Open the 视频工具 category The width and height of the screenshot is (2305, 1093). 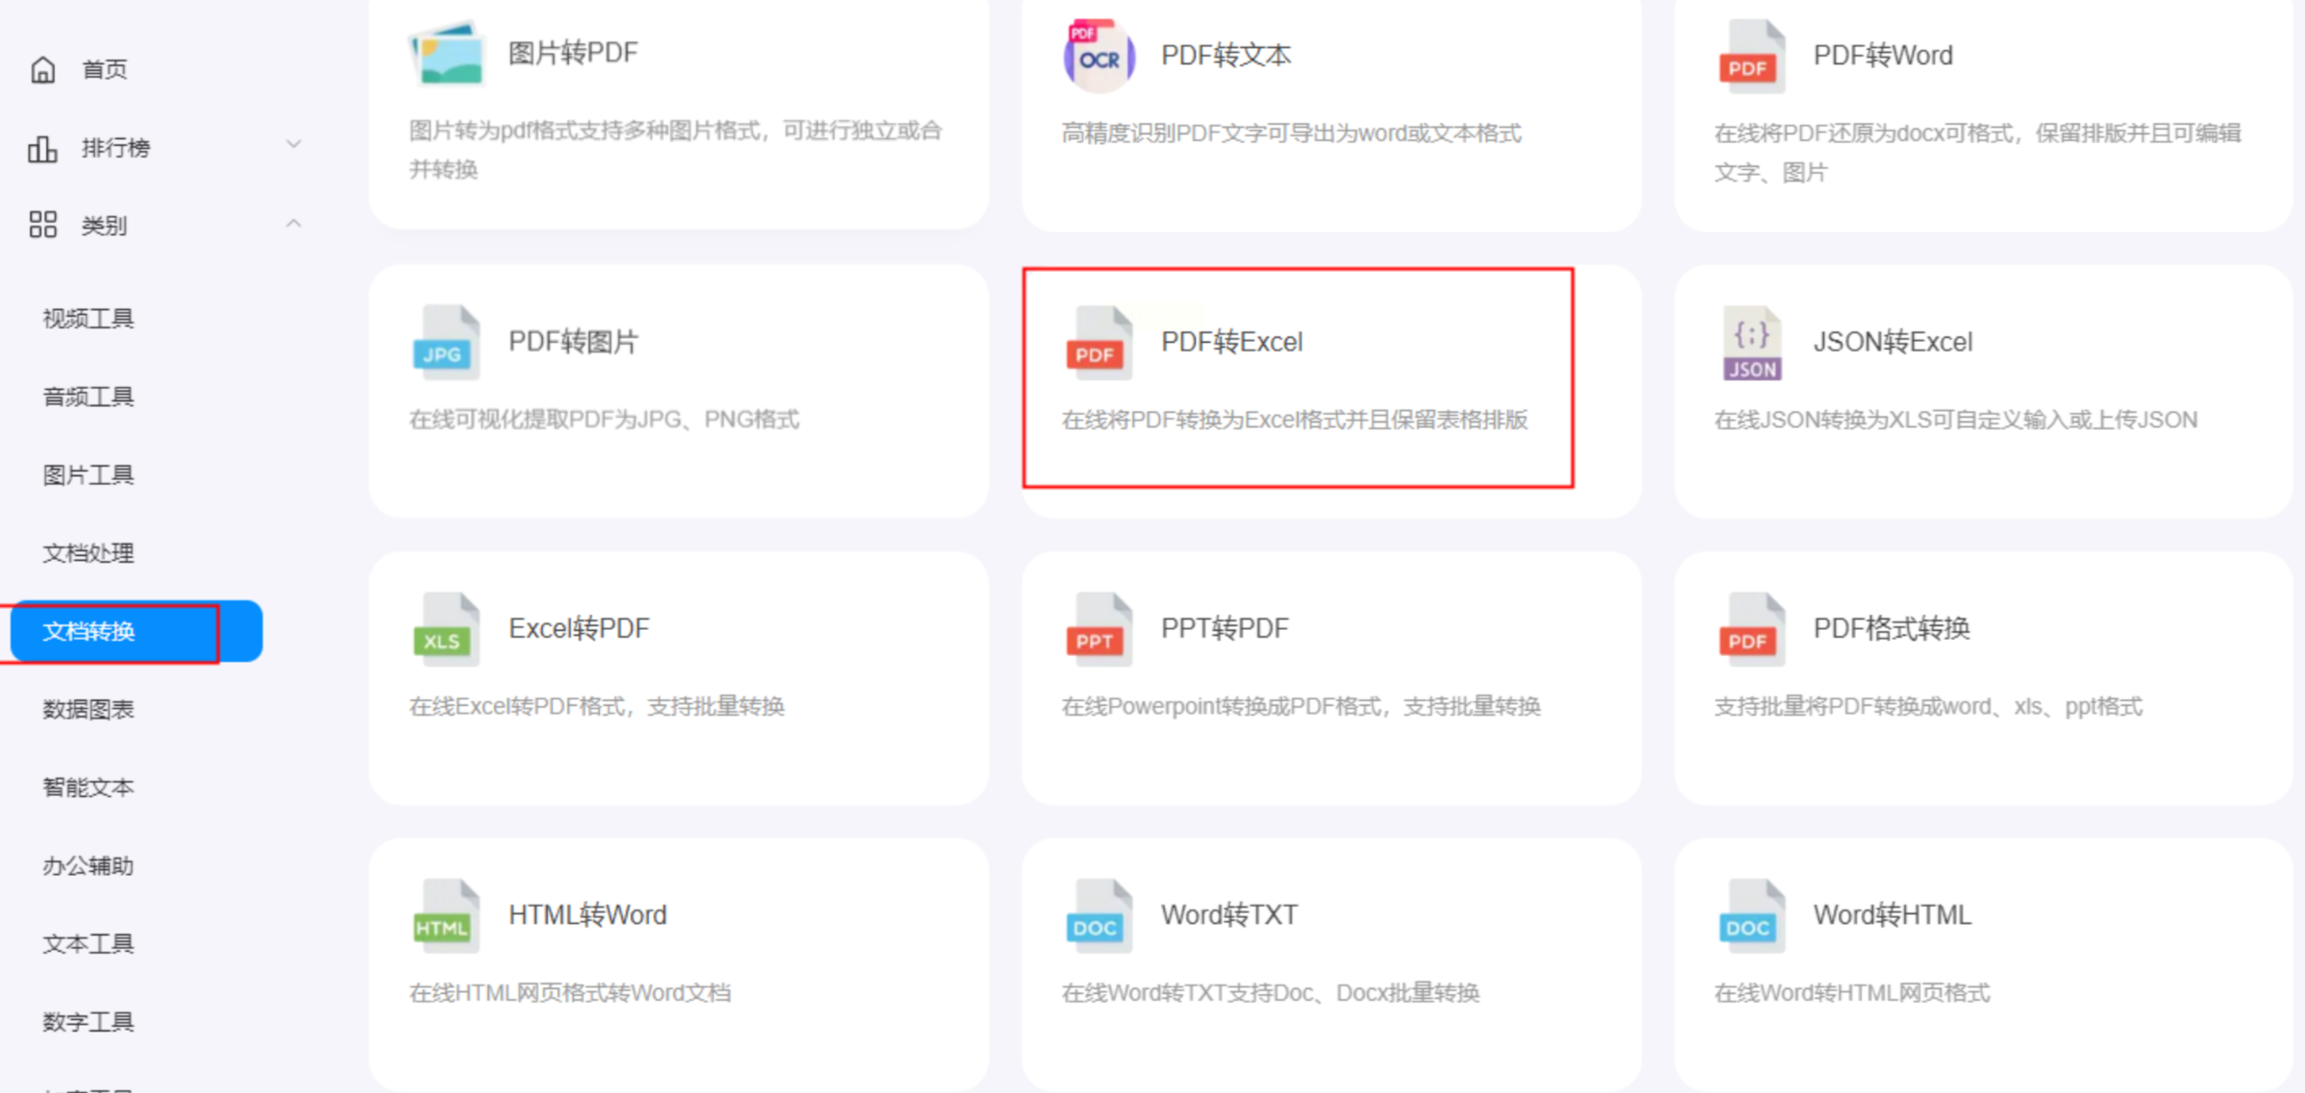[x=88, y=318]
